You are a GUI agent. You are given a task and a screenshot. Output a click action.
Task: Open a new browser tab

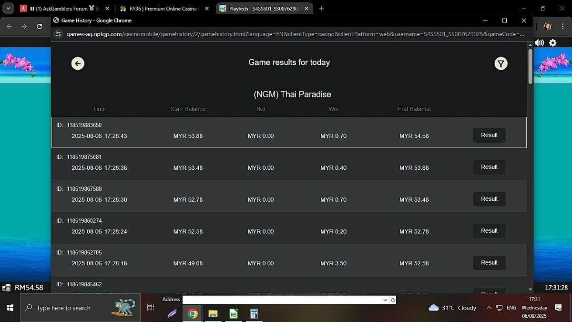[x=322, y=9]
